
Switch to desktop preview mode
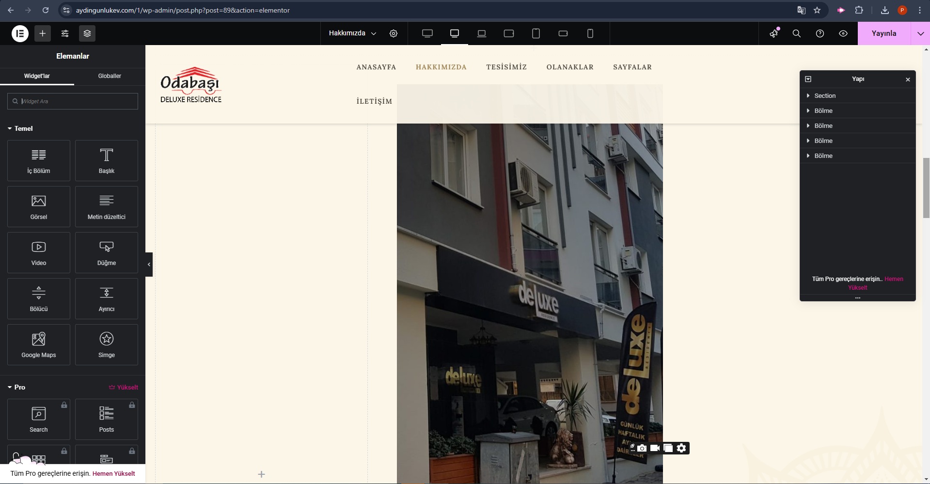coord(427,33)
